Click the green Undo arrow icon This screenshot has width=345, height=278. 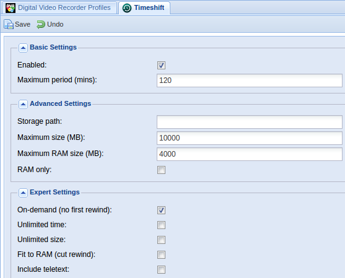[41, 24]
